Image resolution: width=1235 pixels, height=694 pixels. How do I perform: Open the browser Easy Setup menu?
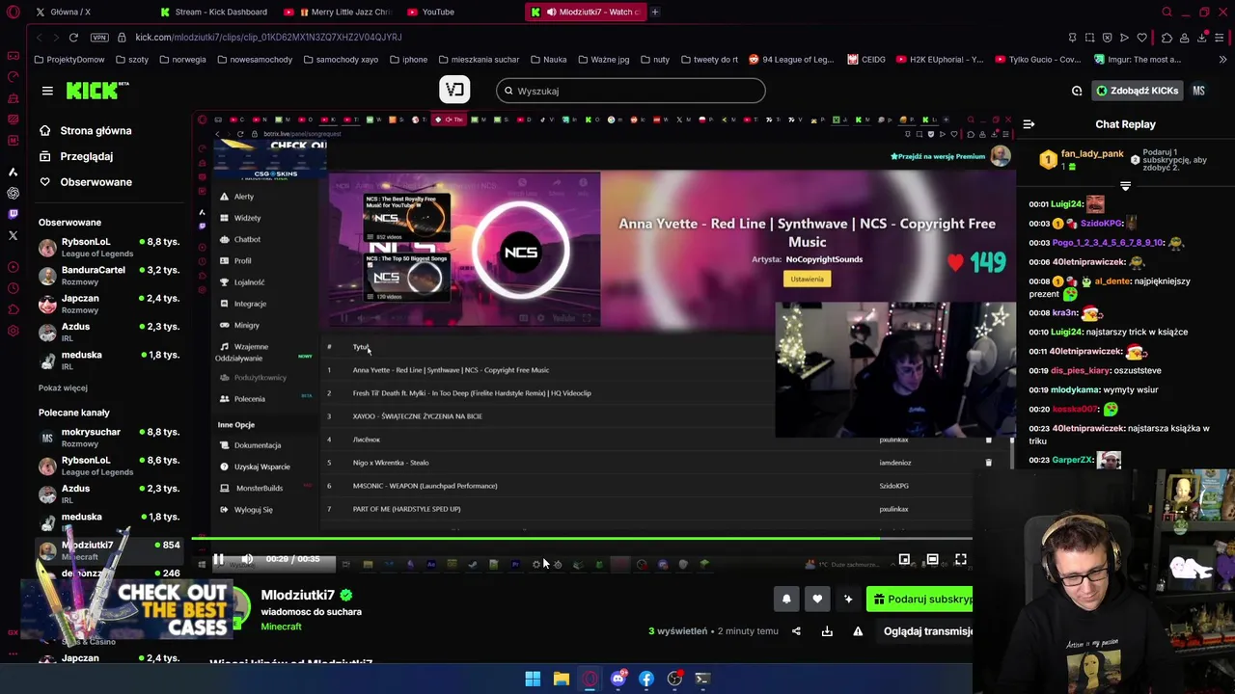[1220, 38]
